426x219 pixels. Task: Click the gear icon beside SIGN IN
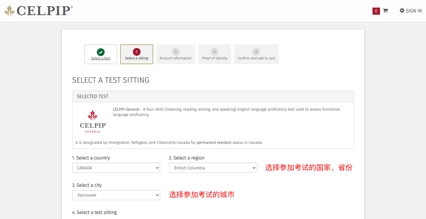pos(402,11)
